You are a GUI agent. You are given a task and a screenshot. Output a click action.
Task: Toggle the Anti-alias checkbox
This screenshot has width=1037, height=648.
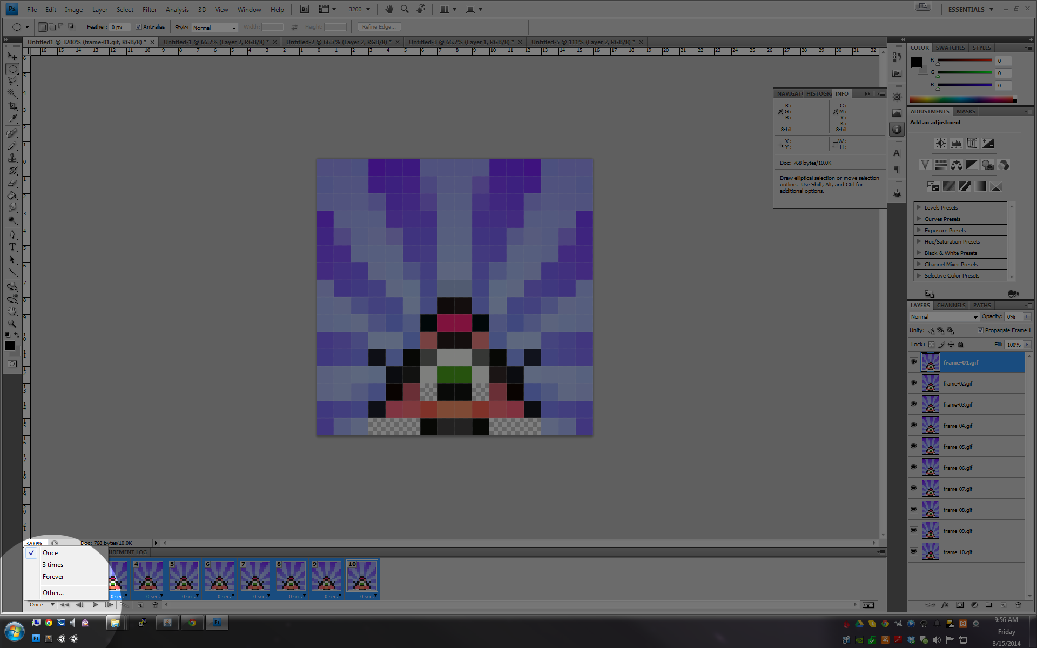click(138, 27)
